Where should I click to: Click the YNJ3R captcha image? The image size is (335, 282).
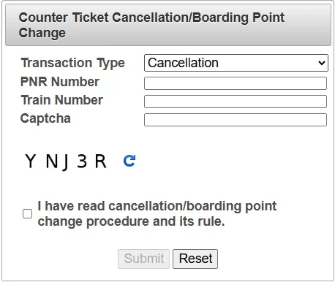point(66,161)
